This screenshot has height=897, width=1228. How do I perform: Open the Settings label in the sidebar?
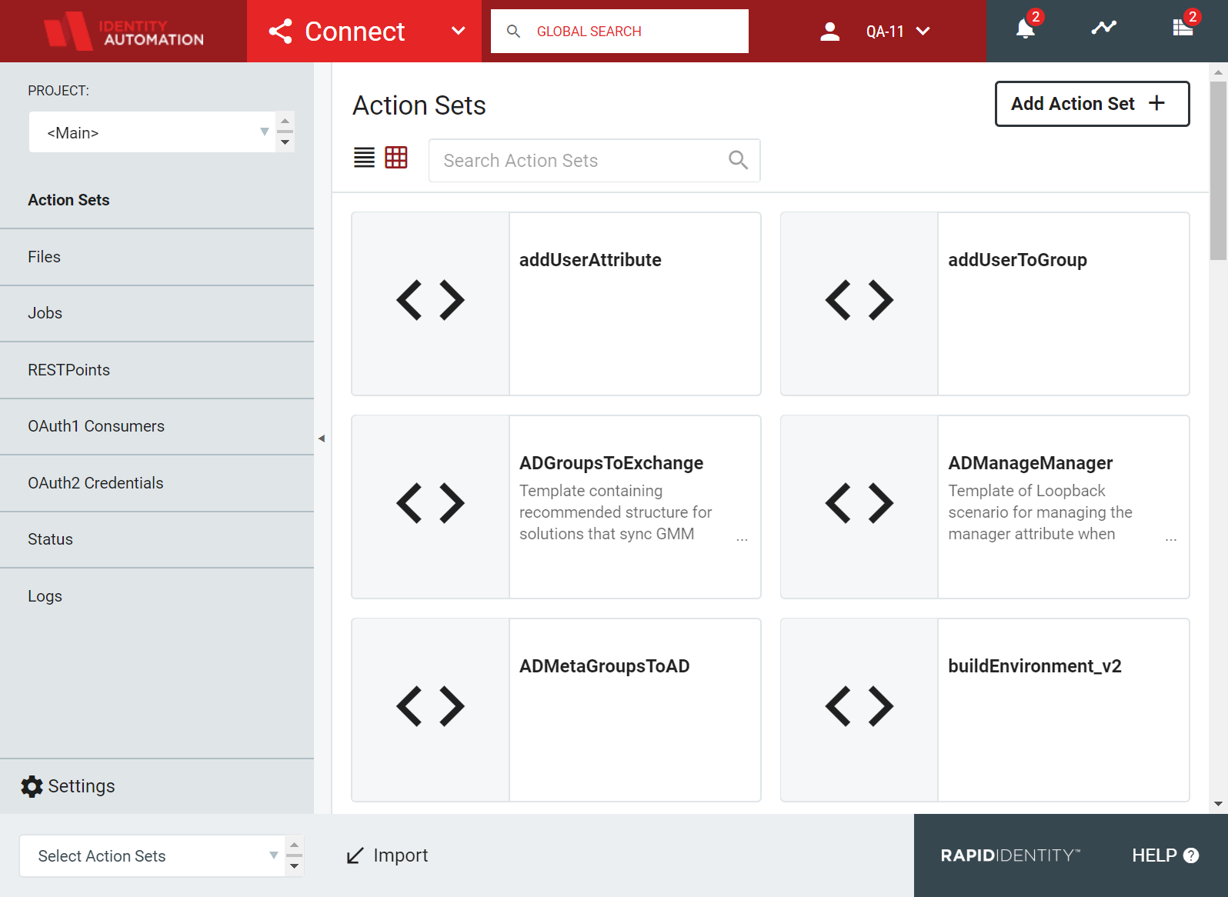[82, 786]
